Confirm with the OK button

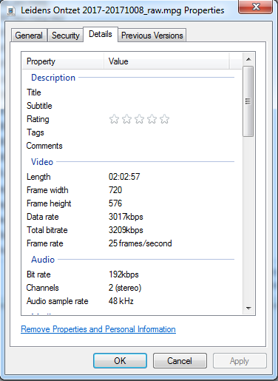(120, 361)
